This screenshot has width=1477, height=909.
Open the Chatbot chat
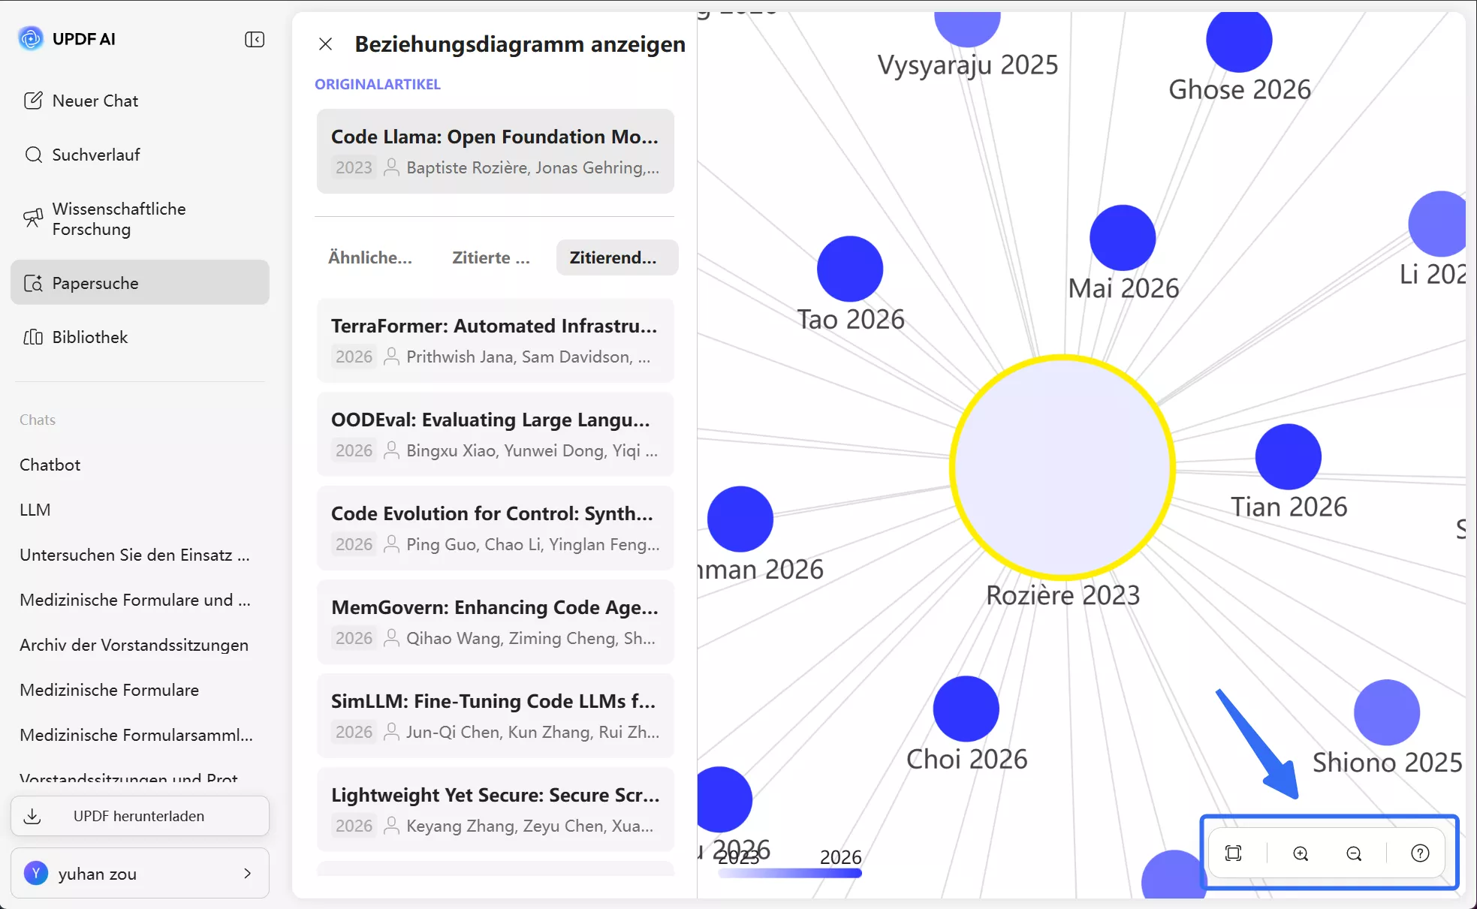click(x=50, y=465)
